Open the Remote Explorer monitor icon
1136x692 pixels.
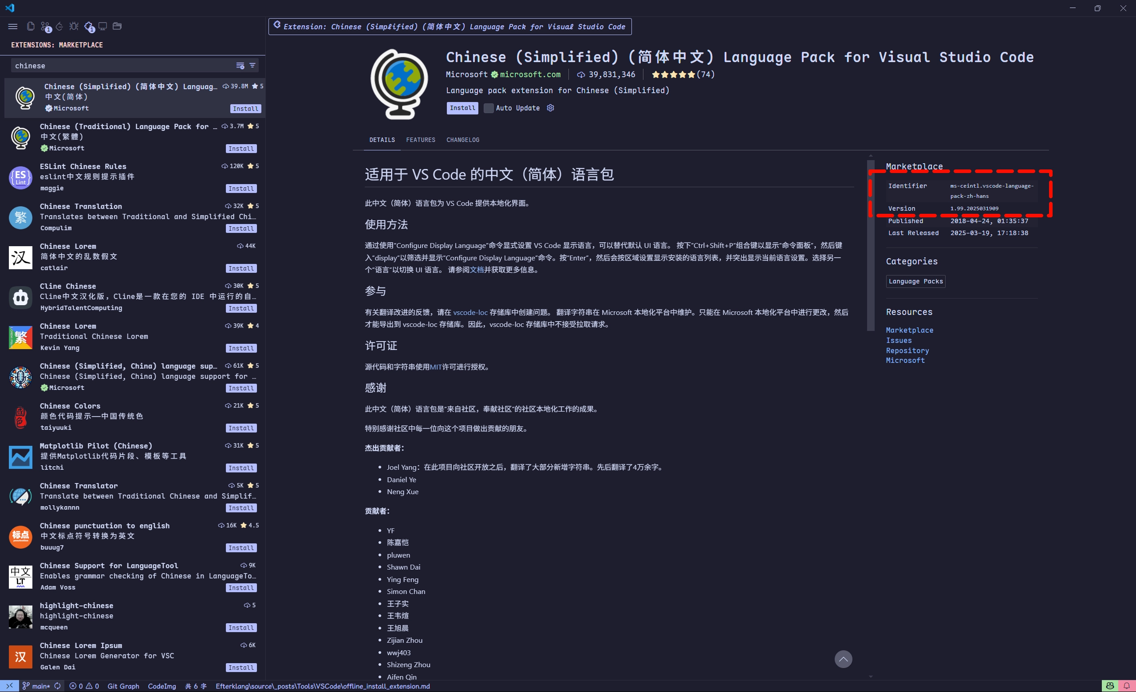(x=103, y=26)
